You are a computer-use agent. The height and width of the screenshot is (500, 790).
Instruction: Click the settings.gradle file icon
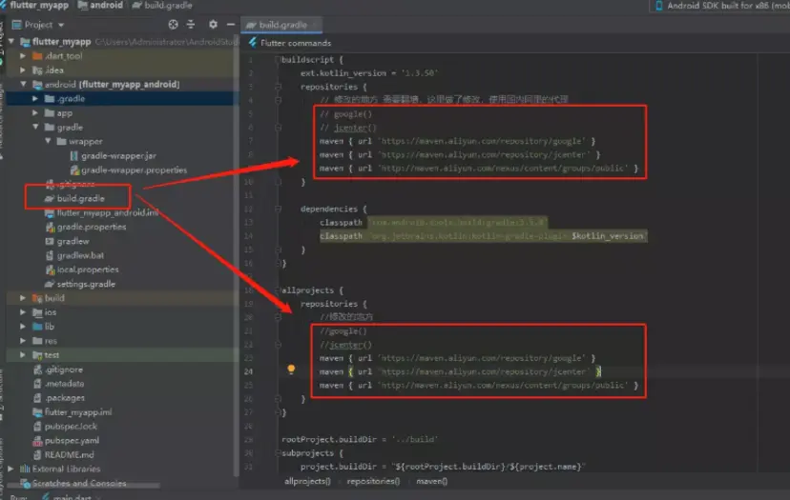50,284
